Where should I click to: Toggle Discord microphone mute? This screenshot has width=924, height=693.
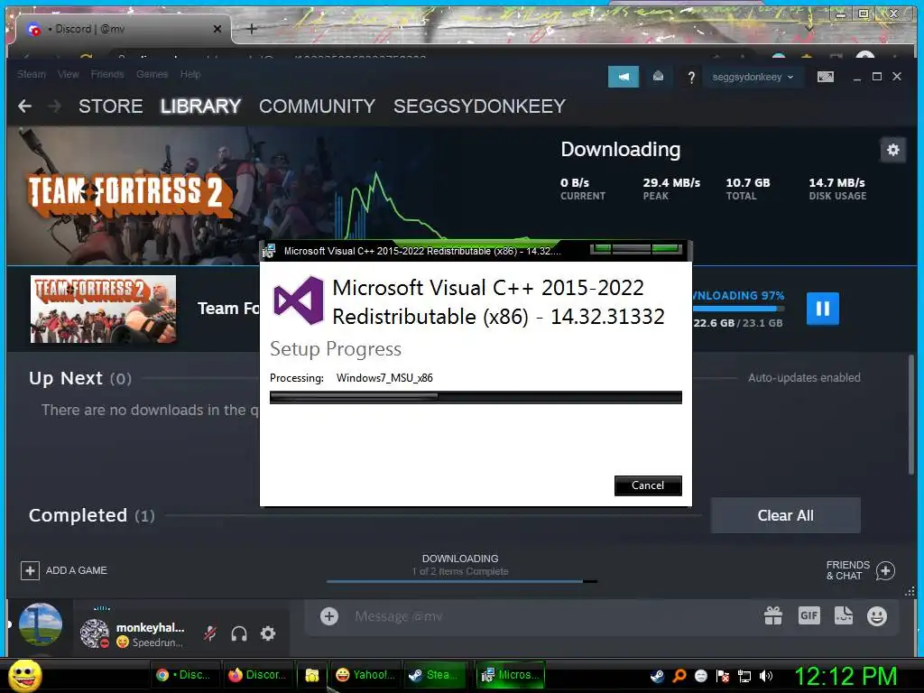click(209, 634)
